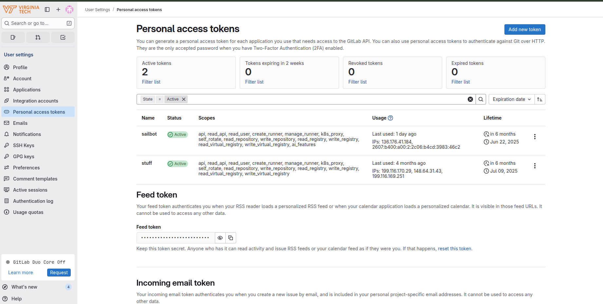
Task: Open Active sessions in sidebar
Action: coord(30,190)
